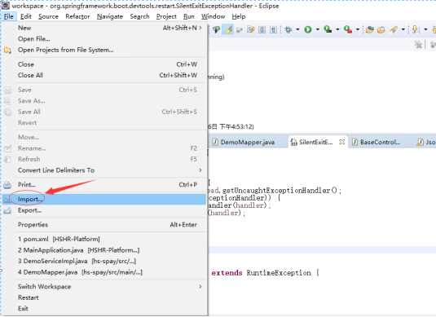Expand the Switch Workspace submenu
The width and height of the screenshot is (436, 317).
click(104, 286)
